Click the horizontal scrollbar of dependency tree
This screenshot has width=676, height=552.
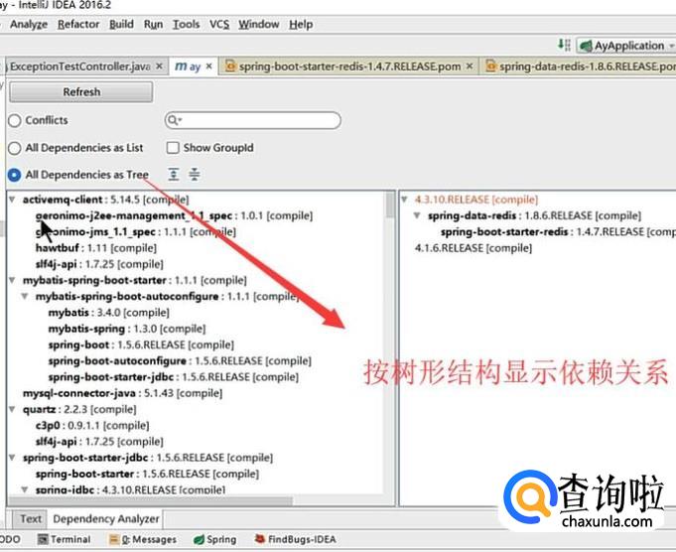(151, 501)
